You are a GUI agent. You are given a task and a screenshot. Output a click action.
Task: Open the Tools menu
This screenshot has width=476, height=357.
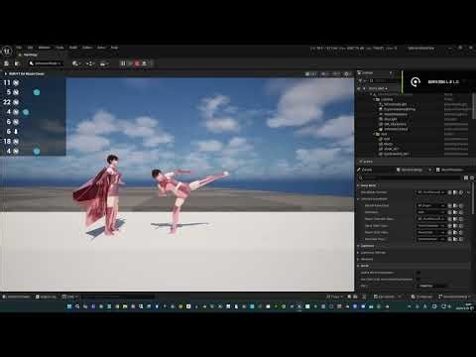tap(59, 48)
